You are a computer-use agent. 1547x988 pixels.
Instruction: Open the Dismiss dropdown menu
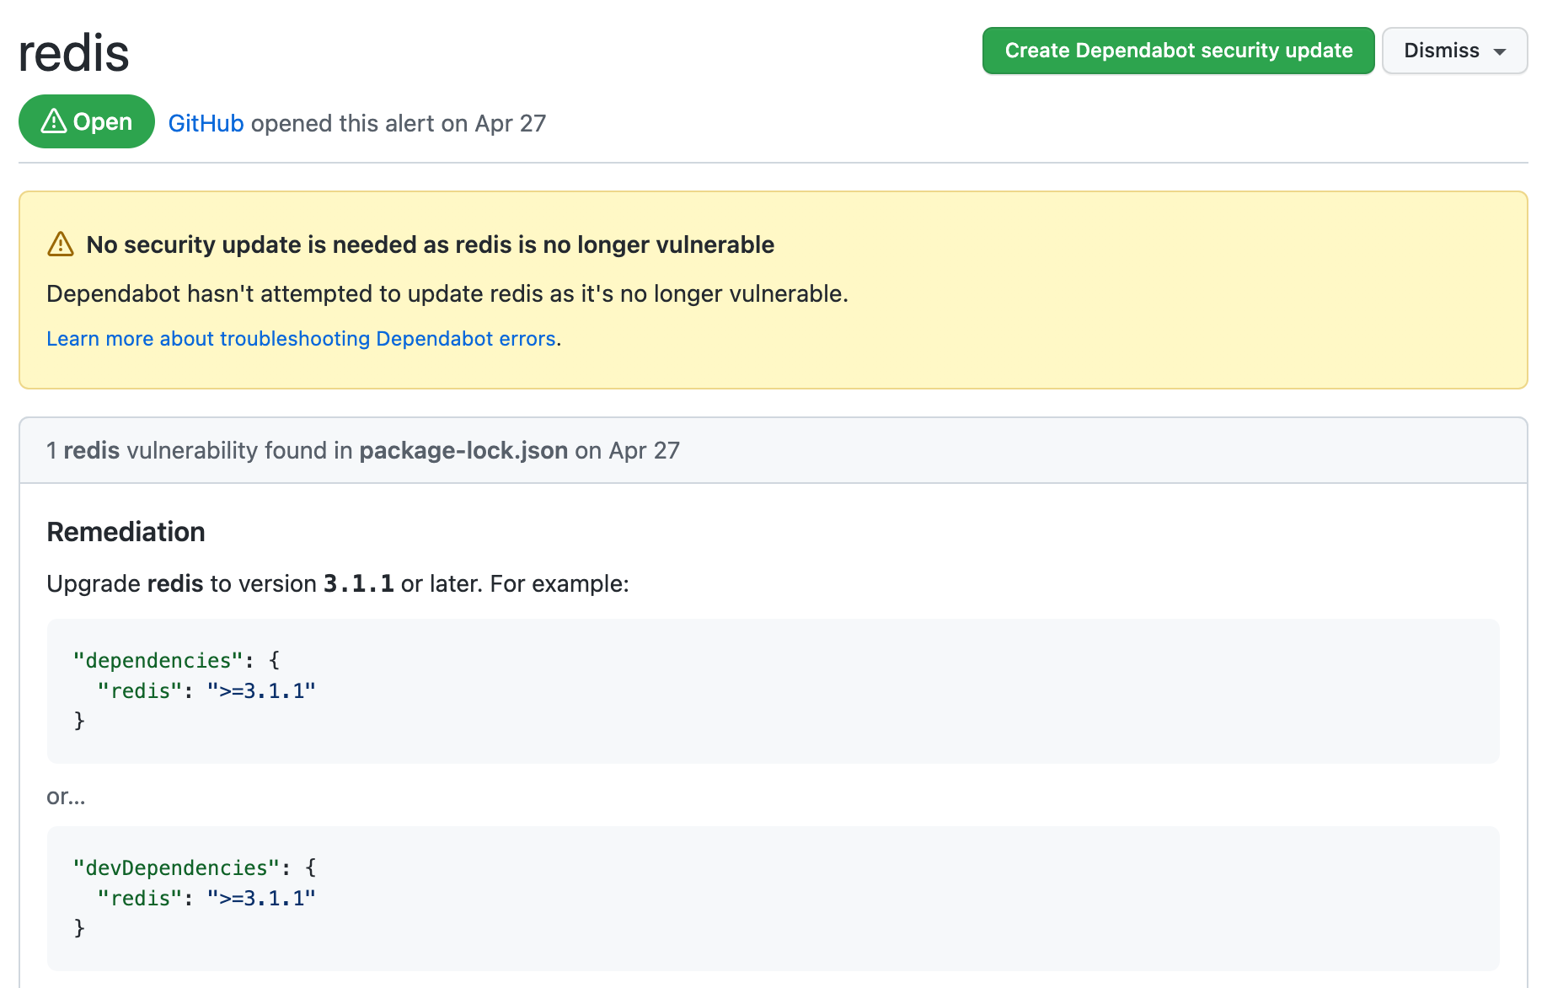point(1454,51)
